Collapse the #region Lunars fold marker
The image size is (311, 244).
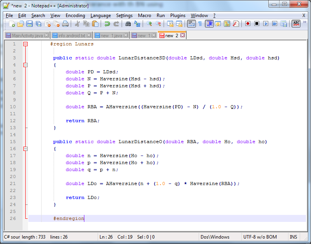(x=26, y=44)
